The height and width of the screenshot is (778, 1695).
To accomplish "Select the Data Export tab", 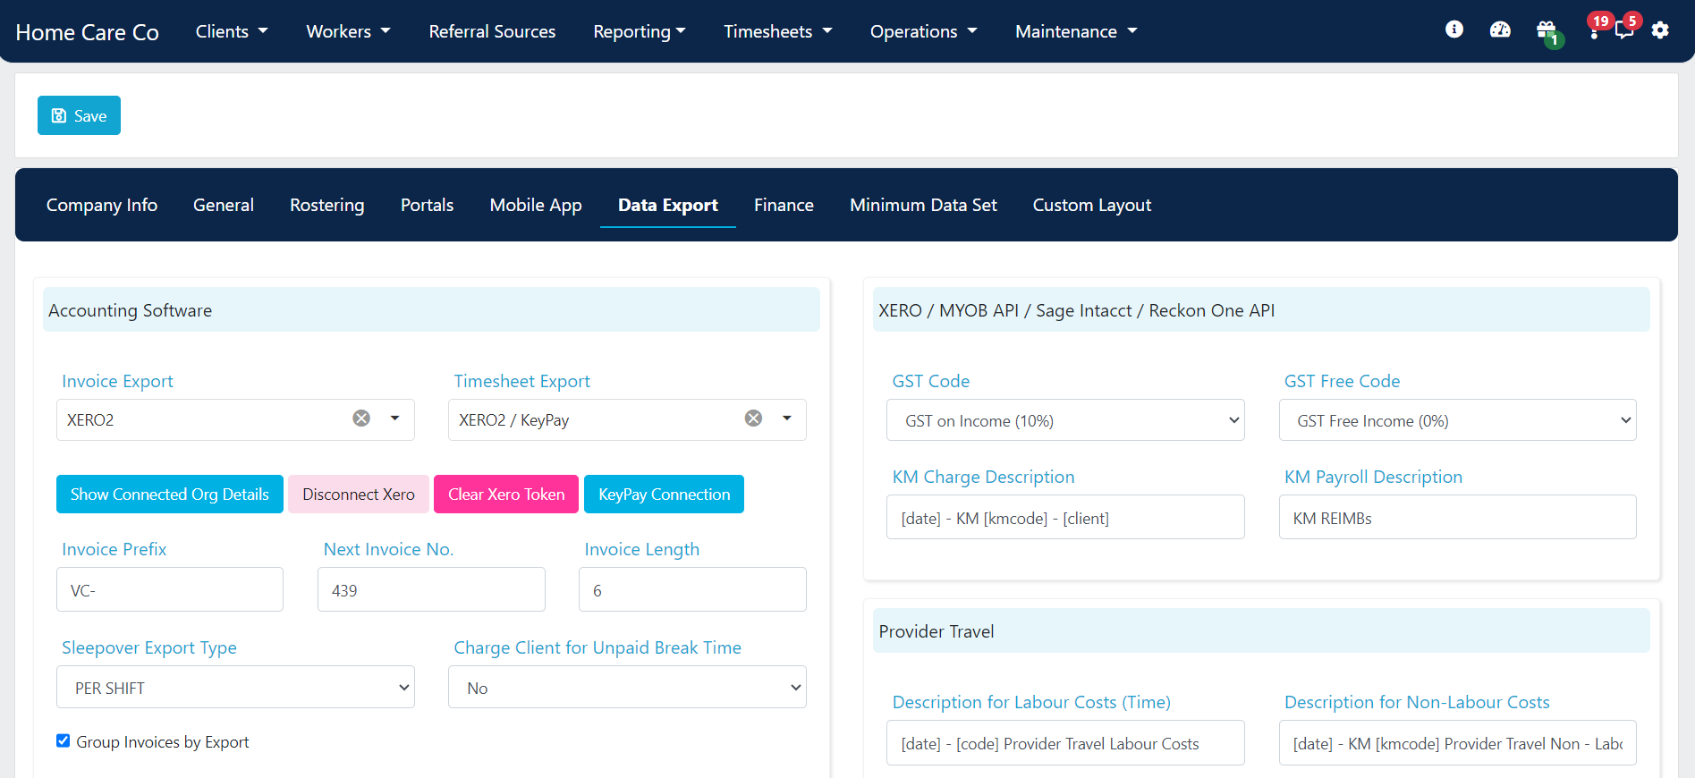I will [668, 205].
